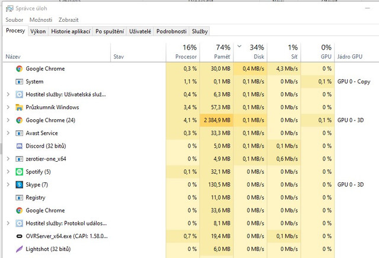Click the 57,3 MB memory cell
Screen dimensions: 379x258
coord(217,107)
